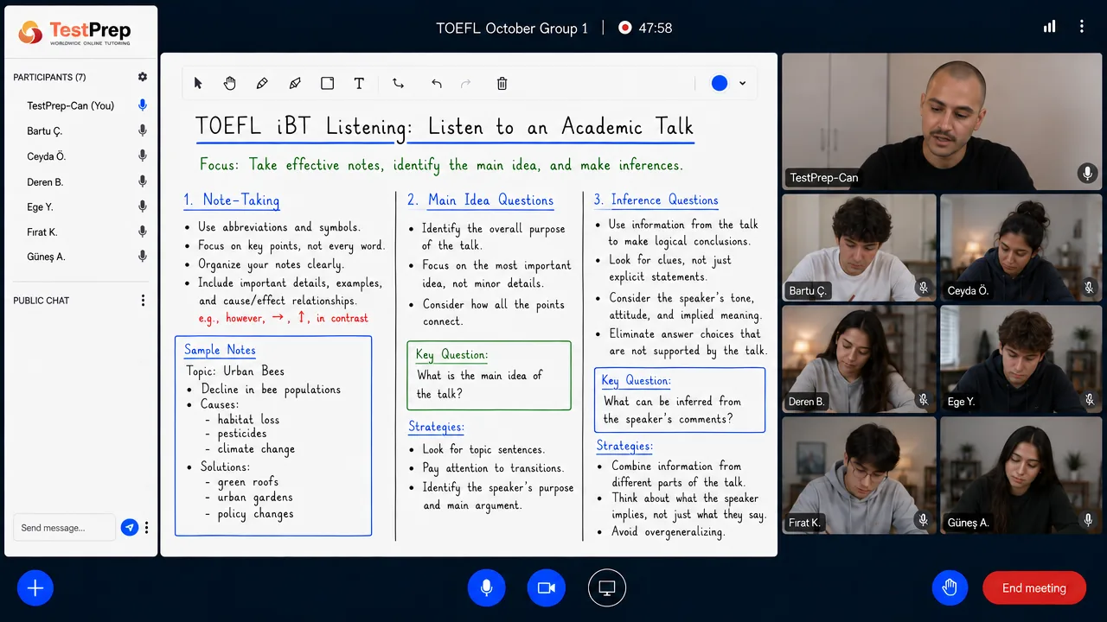Select Güneş A. in participants list

[x=47, y=257]
